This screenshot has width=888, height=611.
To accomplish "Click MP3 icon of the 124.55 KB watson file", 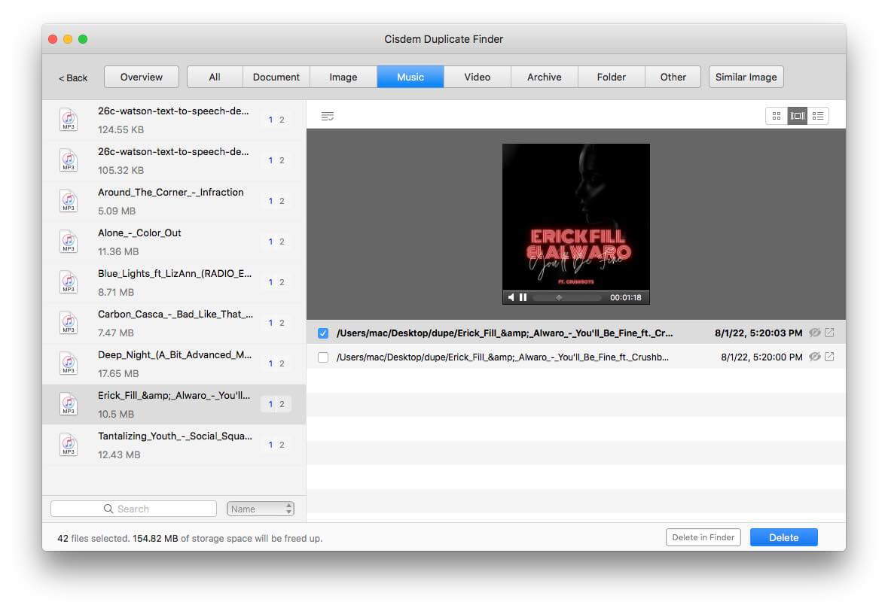I will [69, 120].
